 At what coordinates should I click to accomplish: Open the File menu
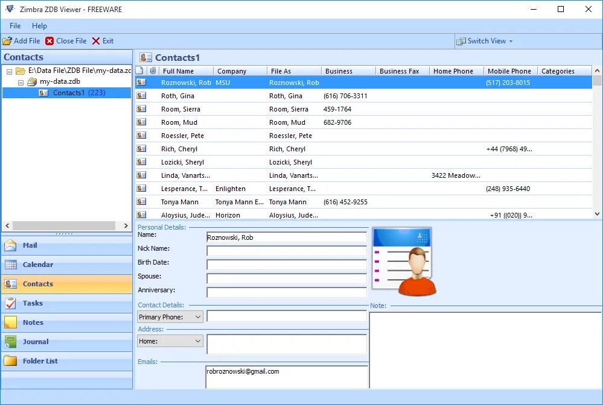coord(15,26)
